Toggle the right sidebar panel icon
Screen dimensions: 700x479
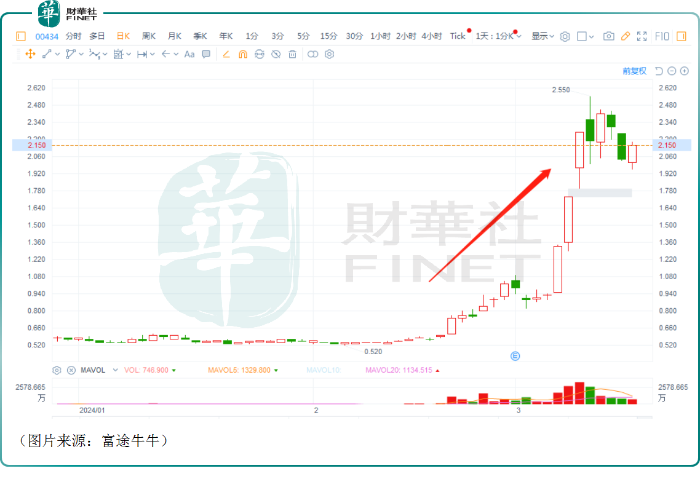[x=682, y=36]
